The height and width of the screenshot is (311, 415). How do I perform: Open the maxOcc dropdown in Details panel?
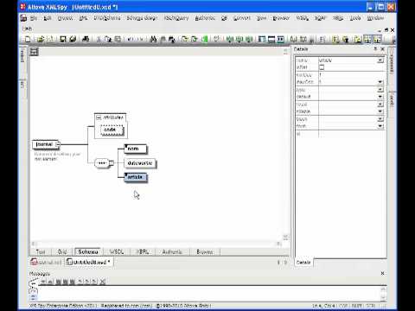[x=380, y=82]
